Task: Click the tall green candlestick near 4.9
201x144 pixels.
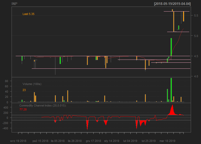Action: [x=171, y=47]
